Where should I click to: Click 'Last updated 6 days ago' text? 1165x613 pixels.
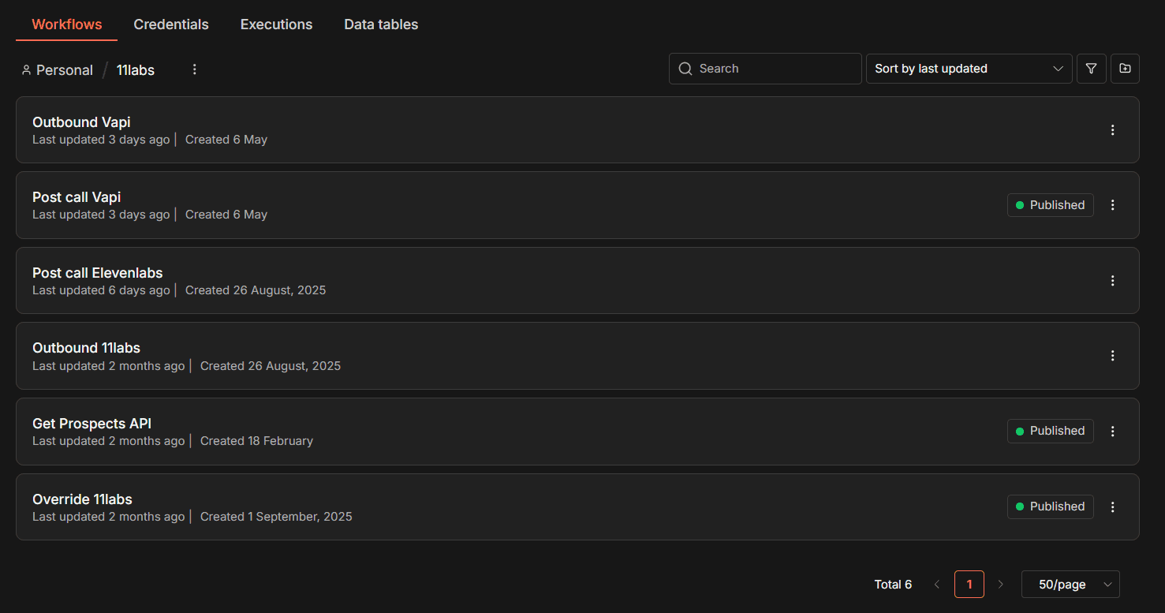point(101,290)
